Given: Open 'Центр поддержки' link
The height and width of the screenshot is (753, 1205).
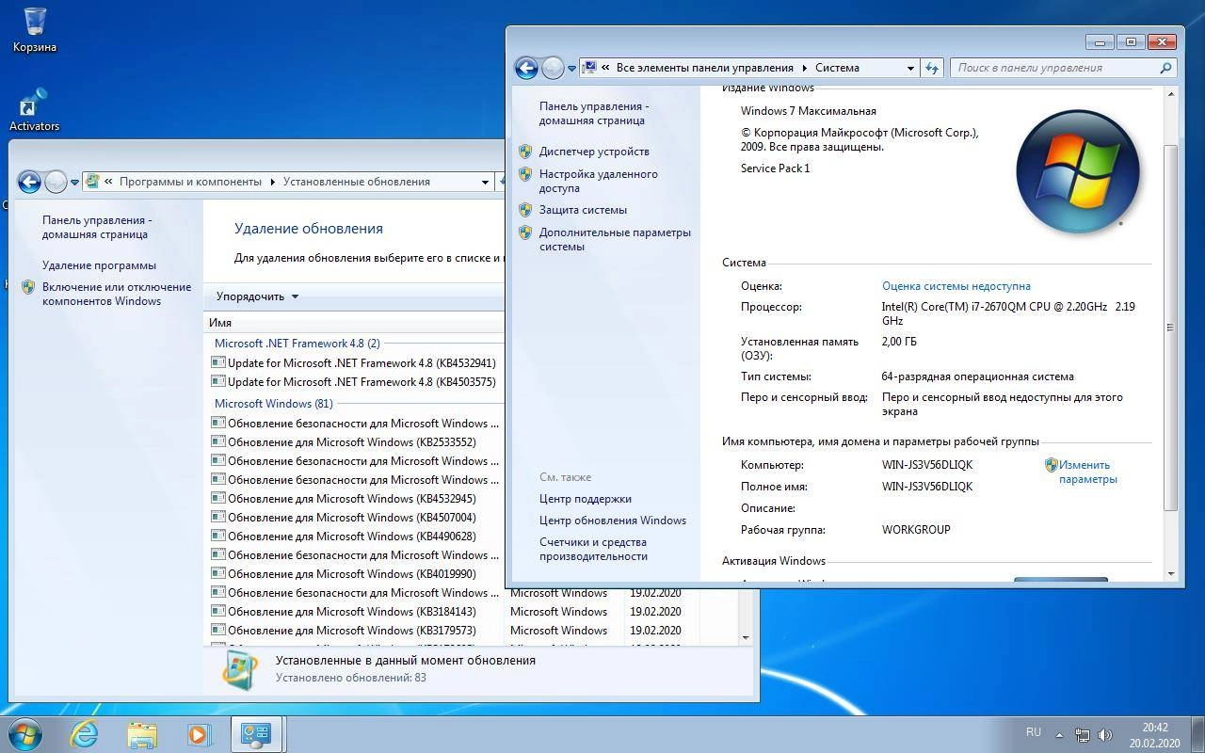Looking at the screenshot, I should (586, 499).
